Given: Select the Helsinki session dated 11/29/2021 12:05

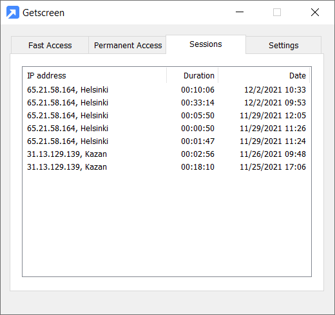Looking at the screenshot, I should [166, 116].
